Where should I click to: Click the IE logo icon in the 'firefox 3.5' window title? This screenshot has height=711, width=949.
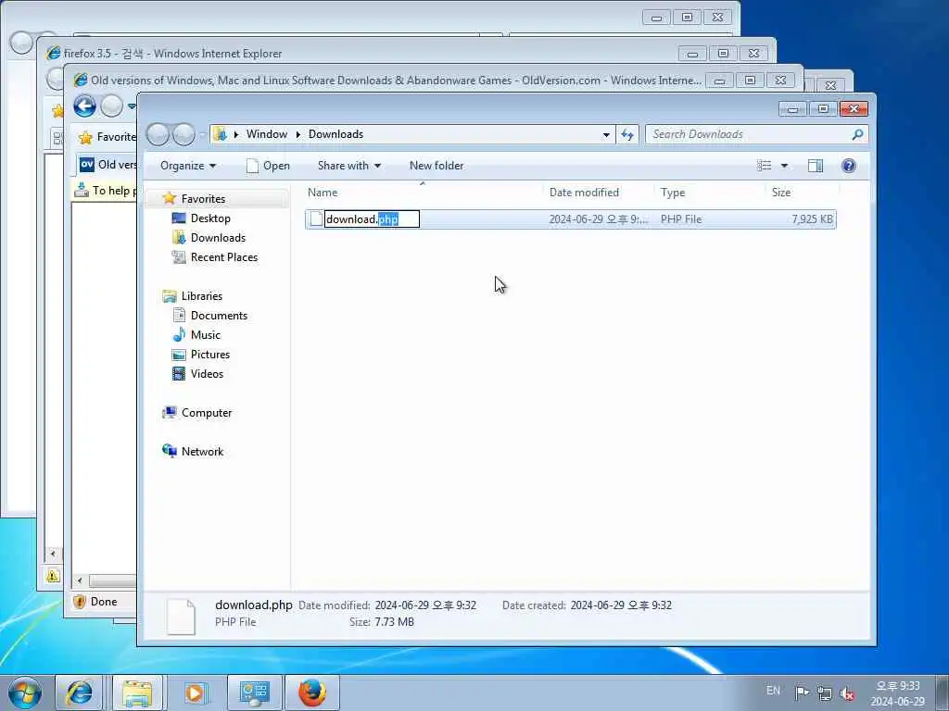coord(53,53)
